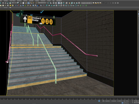The height and width of the screenshot is (104, 139).
Task: Select the Select and Rotate tool
Action: 6,3
